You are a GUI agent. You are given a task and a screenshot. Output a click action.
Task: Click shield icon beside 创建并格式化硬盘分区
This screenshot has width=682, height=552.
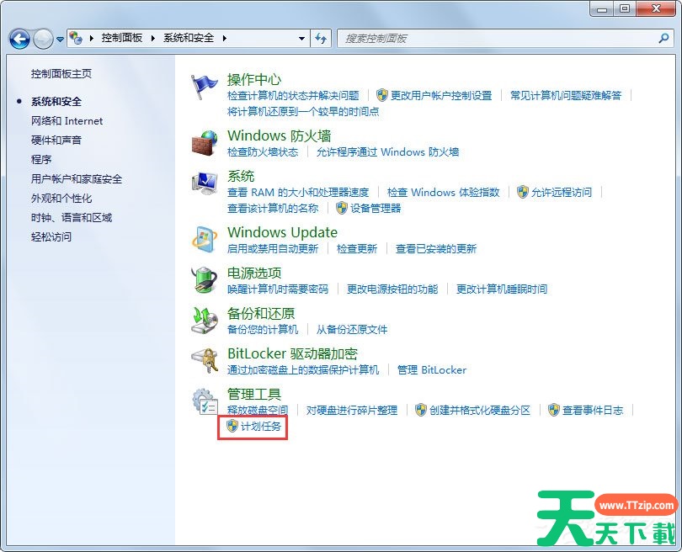coord(421,410)
